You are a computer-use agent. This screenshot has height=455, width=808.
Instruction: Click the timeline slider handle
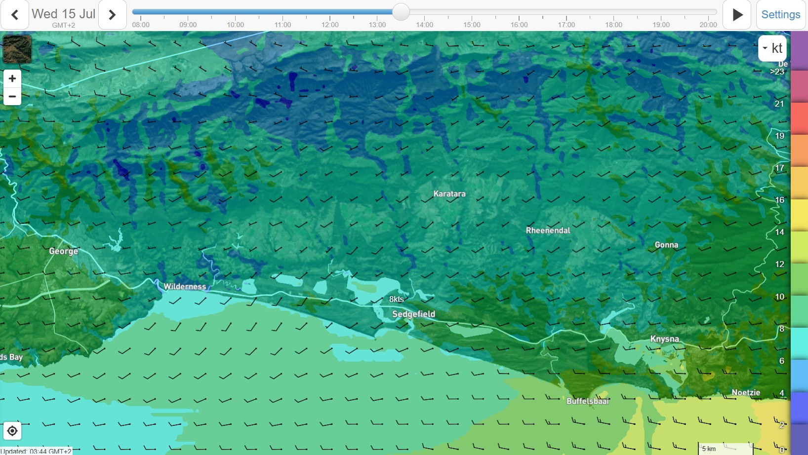click(x=401, y=12)
